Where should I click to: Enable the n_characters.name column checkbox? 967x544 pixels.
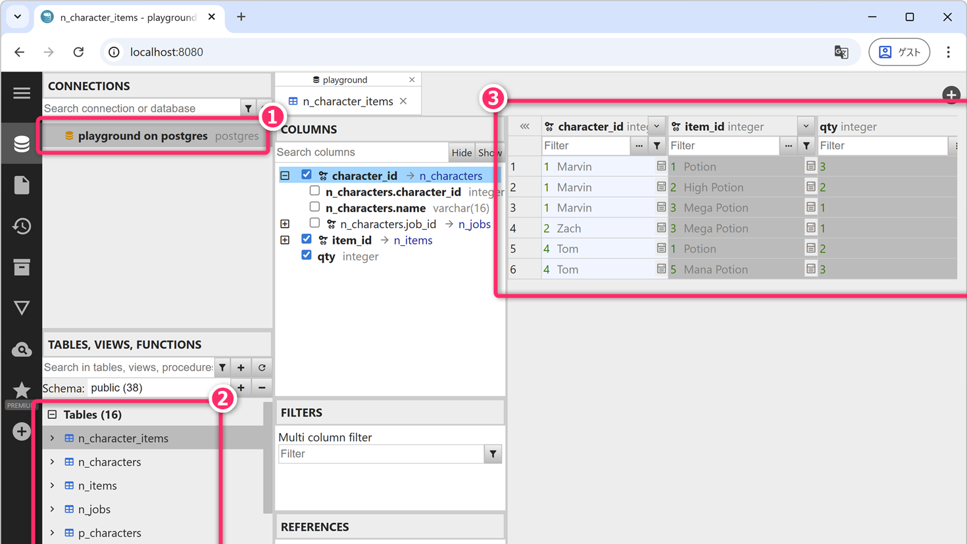point(314,207)
